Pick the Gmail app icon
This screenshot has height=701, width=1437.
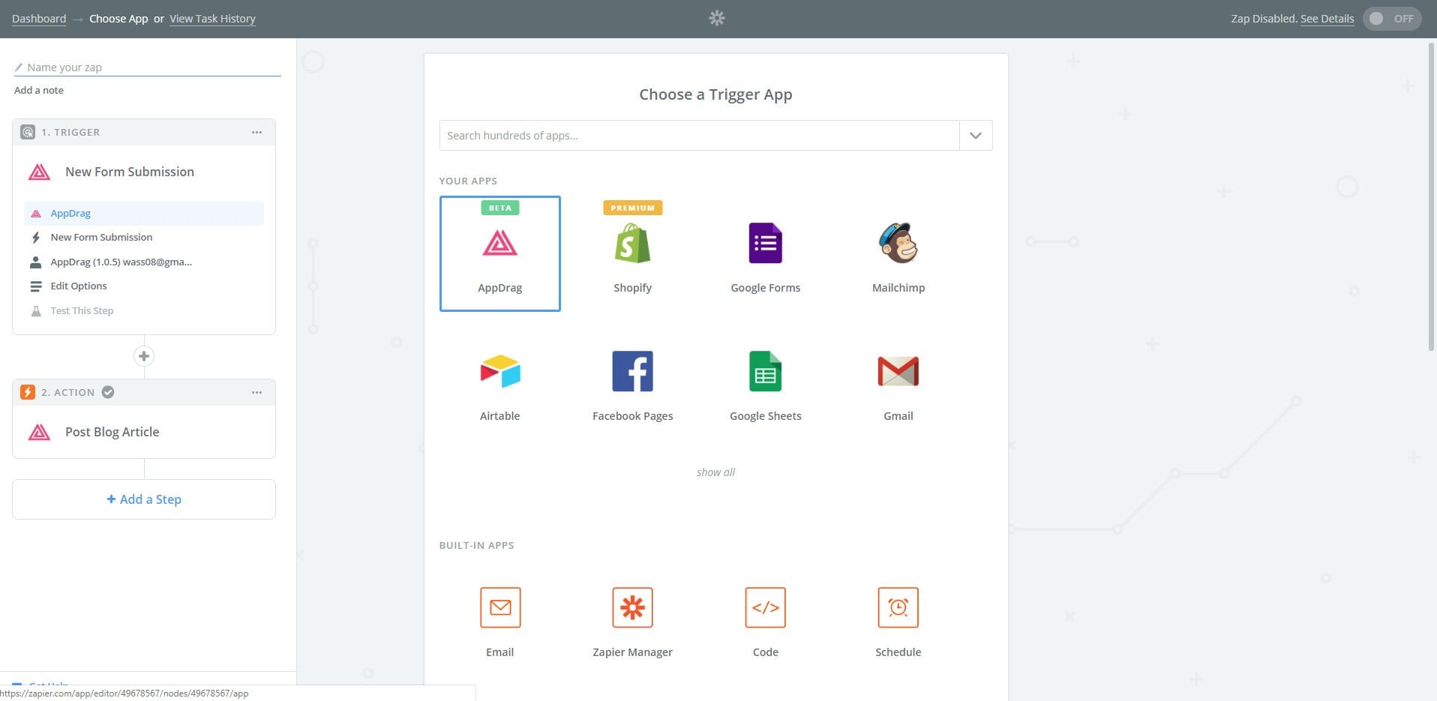[x=898, y=371]
